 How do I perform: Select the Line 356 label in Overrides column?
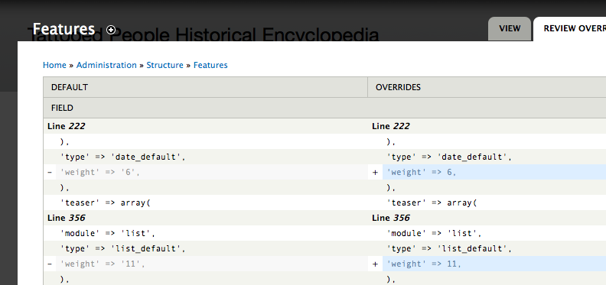coord(391,218)
